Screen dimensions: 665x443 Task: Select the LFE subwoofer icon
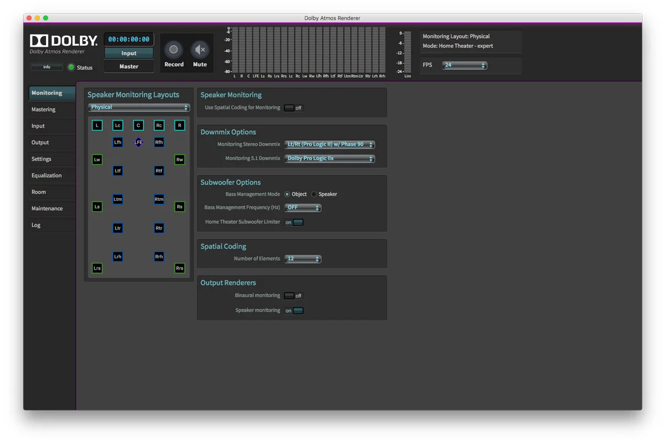tap(138, 143)
